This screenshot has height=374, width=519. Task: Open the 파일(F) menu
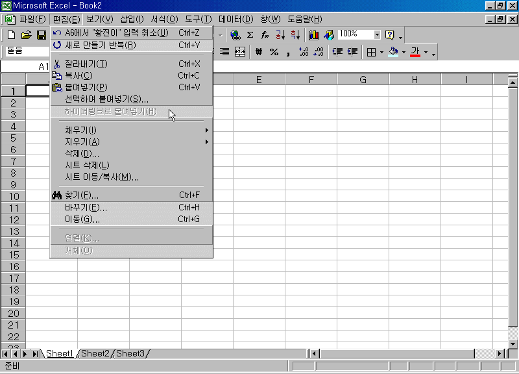pos(32,19)
